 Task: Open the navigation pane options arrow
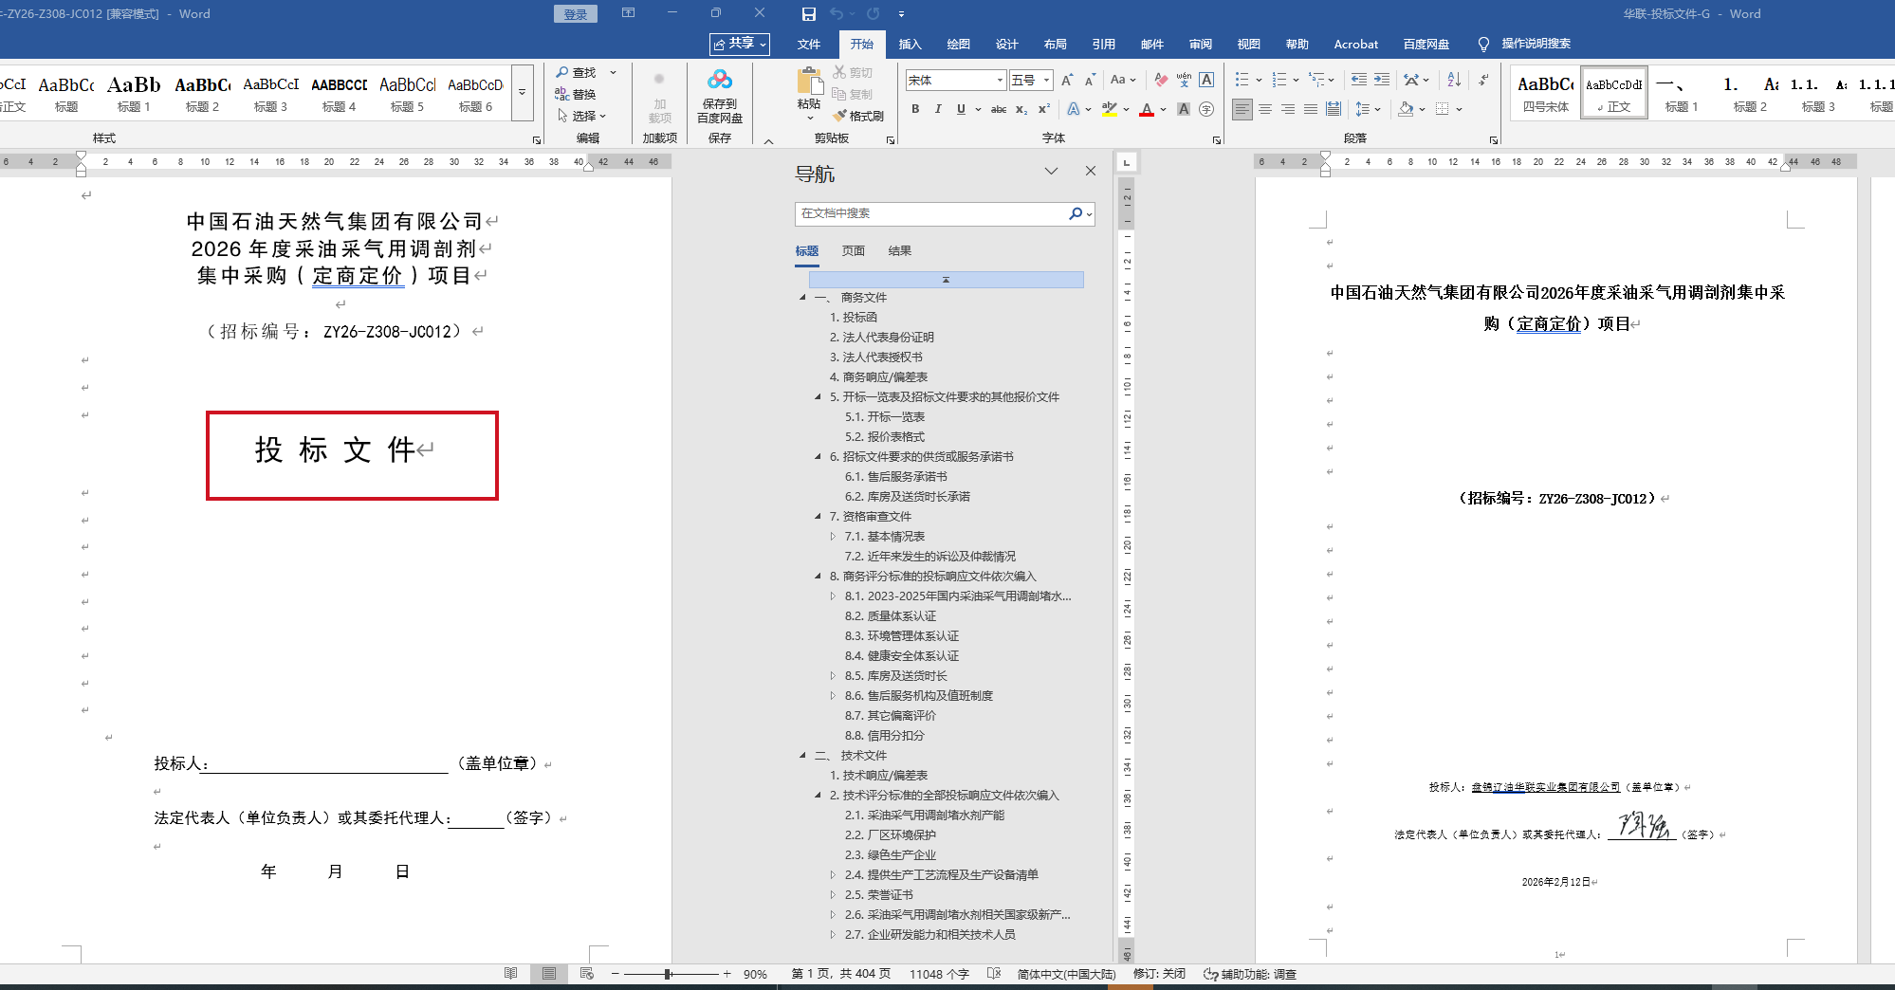(x=1051, y=172)
